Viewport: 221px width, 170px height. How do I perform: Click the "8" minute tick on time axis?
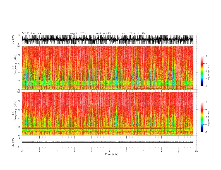click(x=161, y=151)
